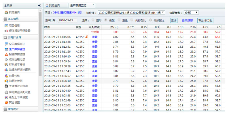This screenshot has height=114, width=227.
Task: Collapse the 基本信息 section
Action: click(5, 19)
